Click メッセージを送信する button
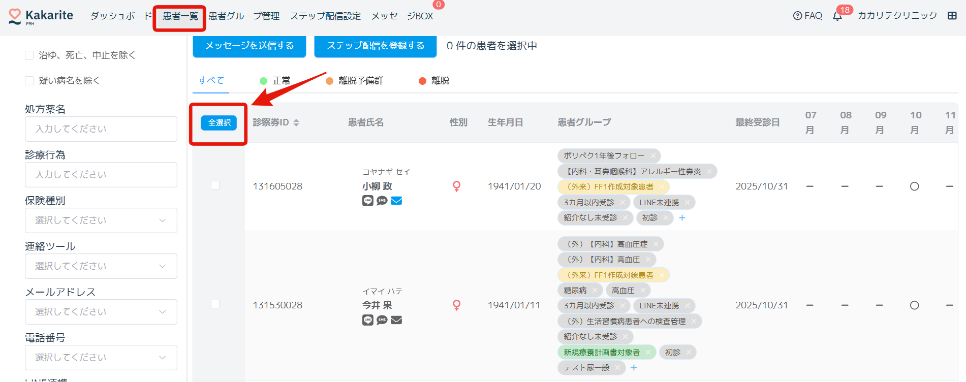Image resolution: width=966 pixels, height=382 pixels. (x=249, y=46)
